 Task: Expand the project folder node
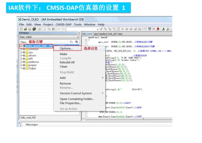pos(24,65)
